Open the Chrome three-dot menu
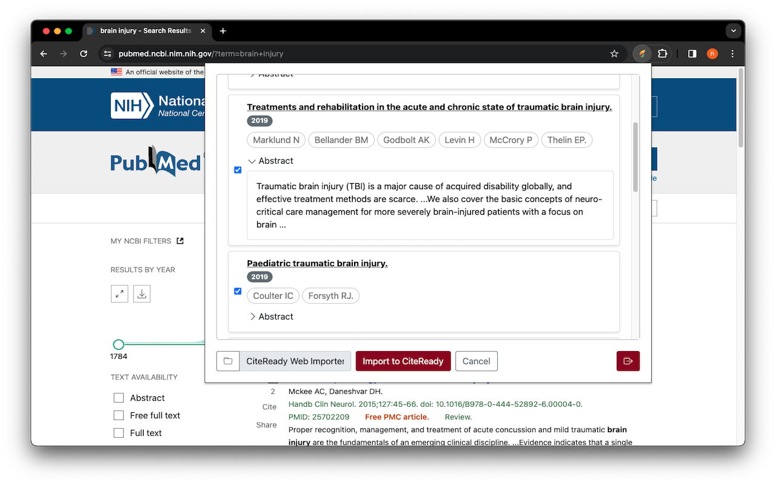The image size is (776, 485). tap(732, 54)
